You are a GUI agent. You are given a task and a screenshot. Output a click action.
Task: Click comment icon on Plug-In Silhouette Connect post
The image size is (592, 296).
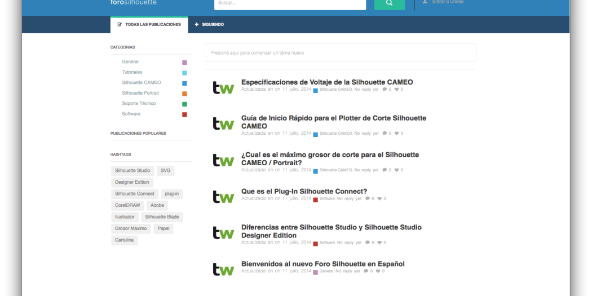tap(368, 198)
